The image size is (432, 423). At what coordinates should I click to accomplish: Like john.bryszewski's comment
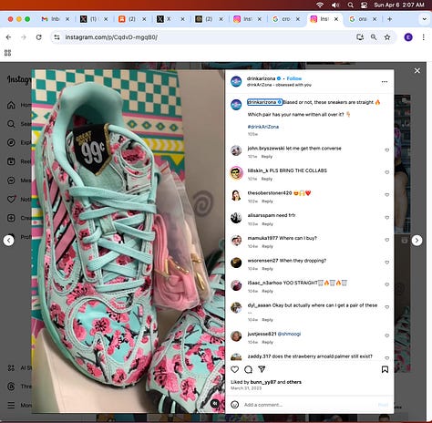click(386, 150)
